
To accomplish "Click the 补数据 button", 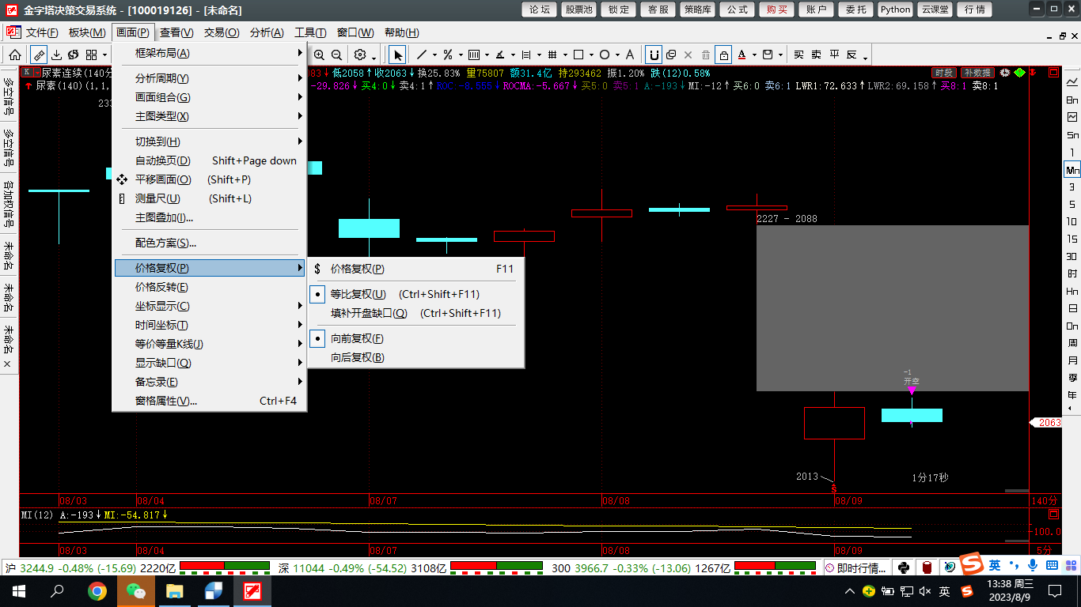I will [x=977, y=73].
